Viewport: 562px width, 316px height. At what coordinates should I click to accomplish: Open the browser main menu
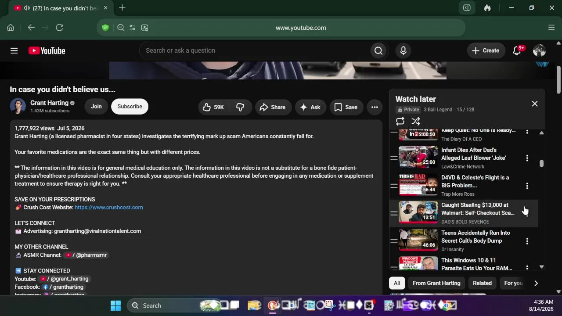(x=551, y=28)
